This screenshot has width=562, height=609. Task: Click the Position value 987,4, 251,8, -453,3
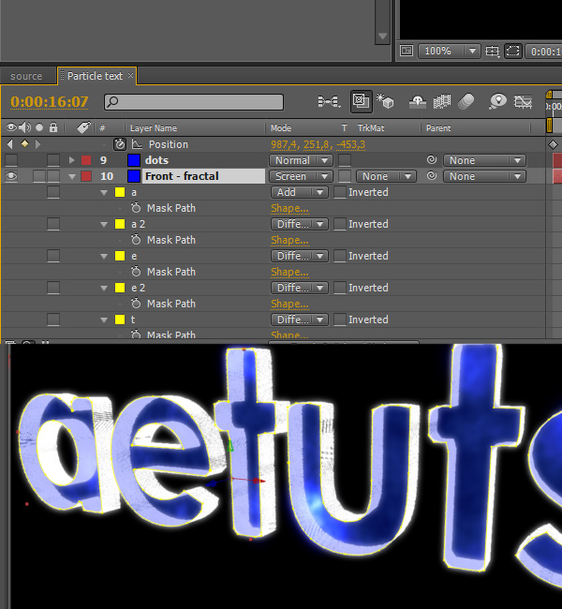[x=318, y=144]
